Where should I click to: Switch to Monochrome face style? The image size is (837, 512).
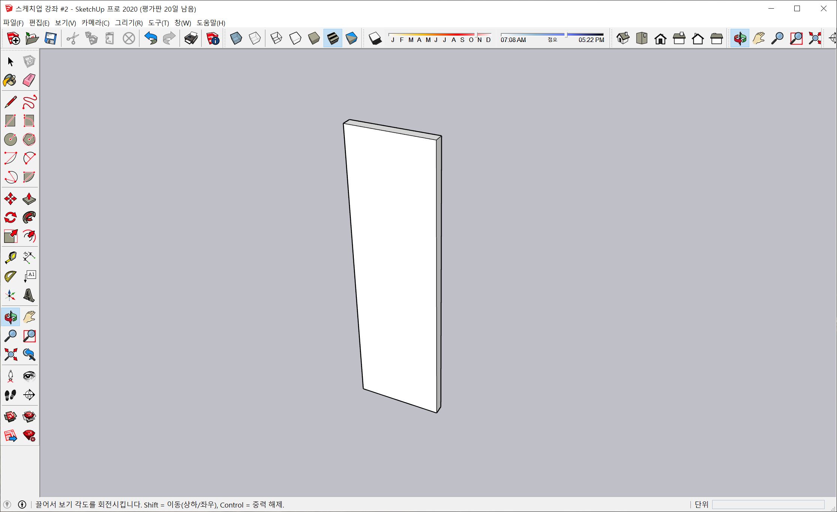[x=351, y=38]
